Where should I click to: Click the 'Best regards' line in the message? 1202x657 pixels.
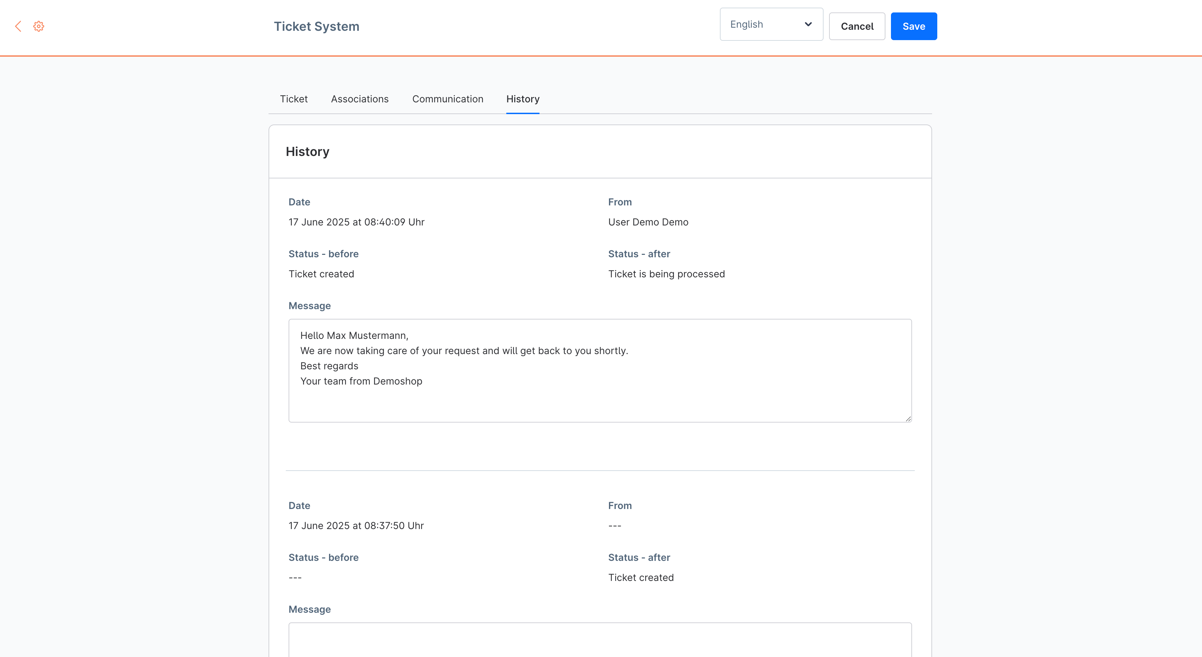[329, 366]
